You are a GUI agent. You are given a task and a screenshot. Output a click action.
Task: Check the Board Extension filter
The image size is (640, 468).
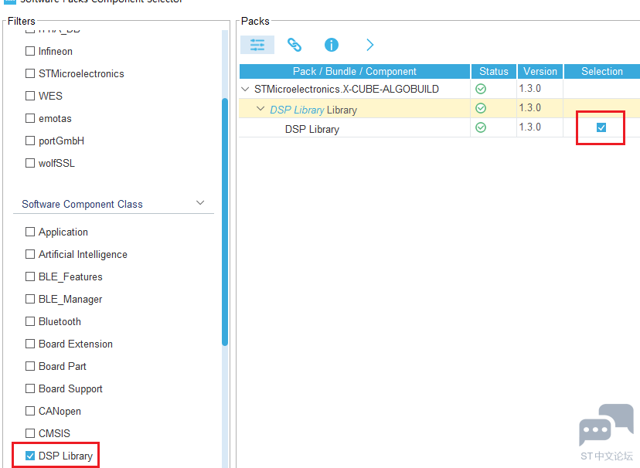30,344
